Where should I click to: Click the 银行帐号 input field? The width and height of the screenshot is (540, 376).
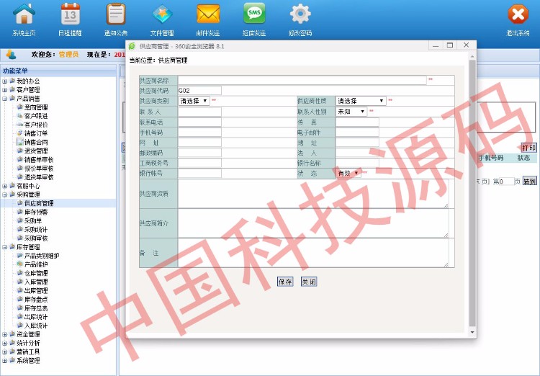(199, 173)
